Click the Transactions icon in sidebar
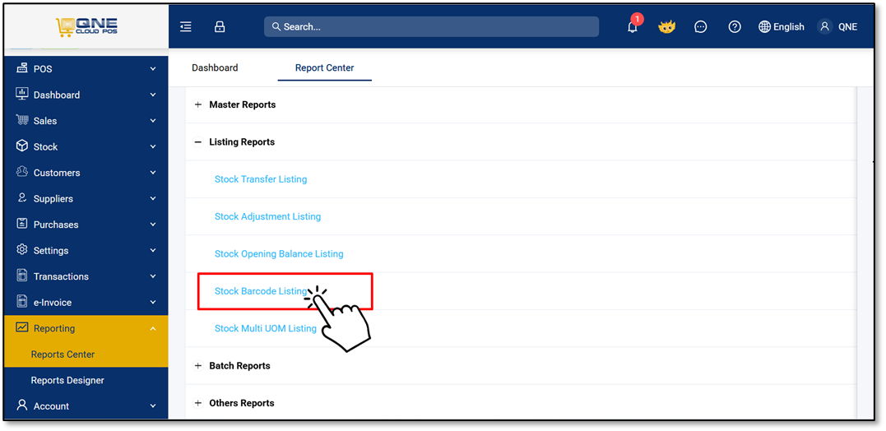Image resolution: width=886 pixels, height=431 pixels. click(22, 276)
